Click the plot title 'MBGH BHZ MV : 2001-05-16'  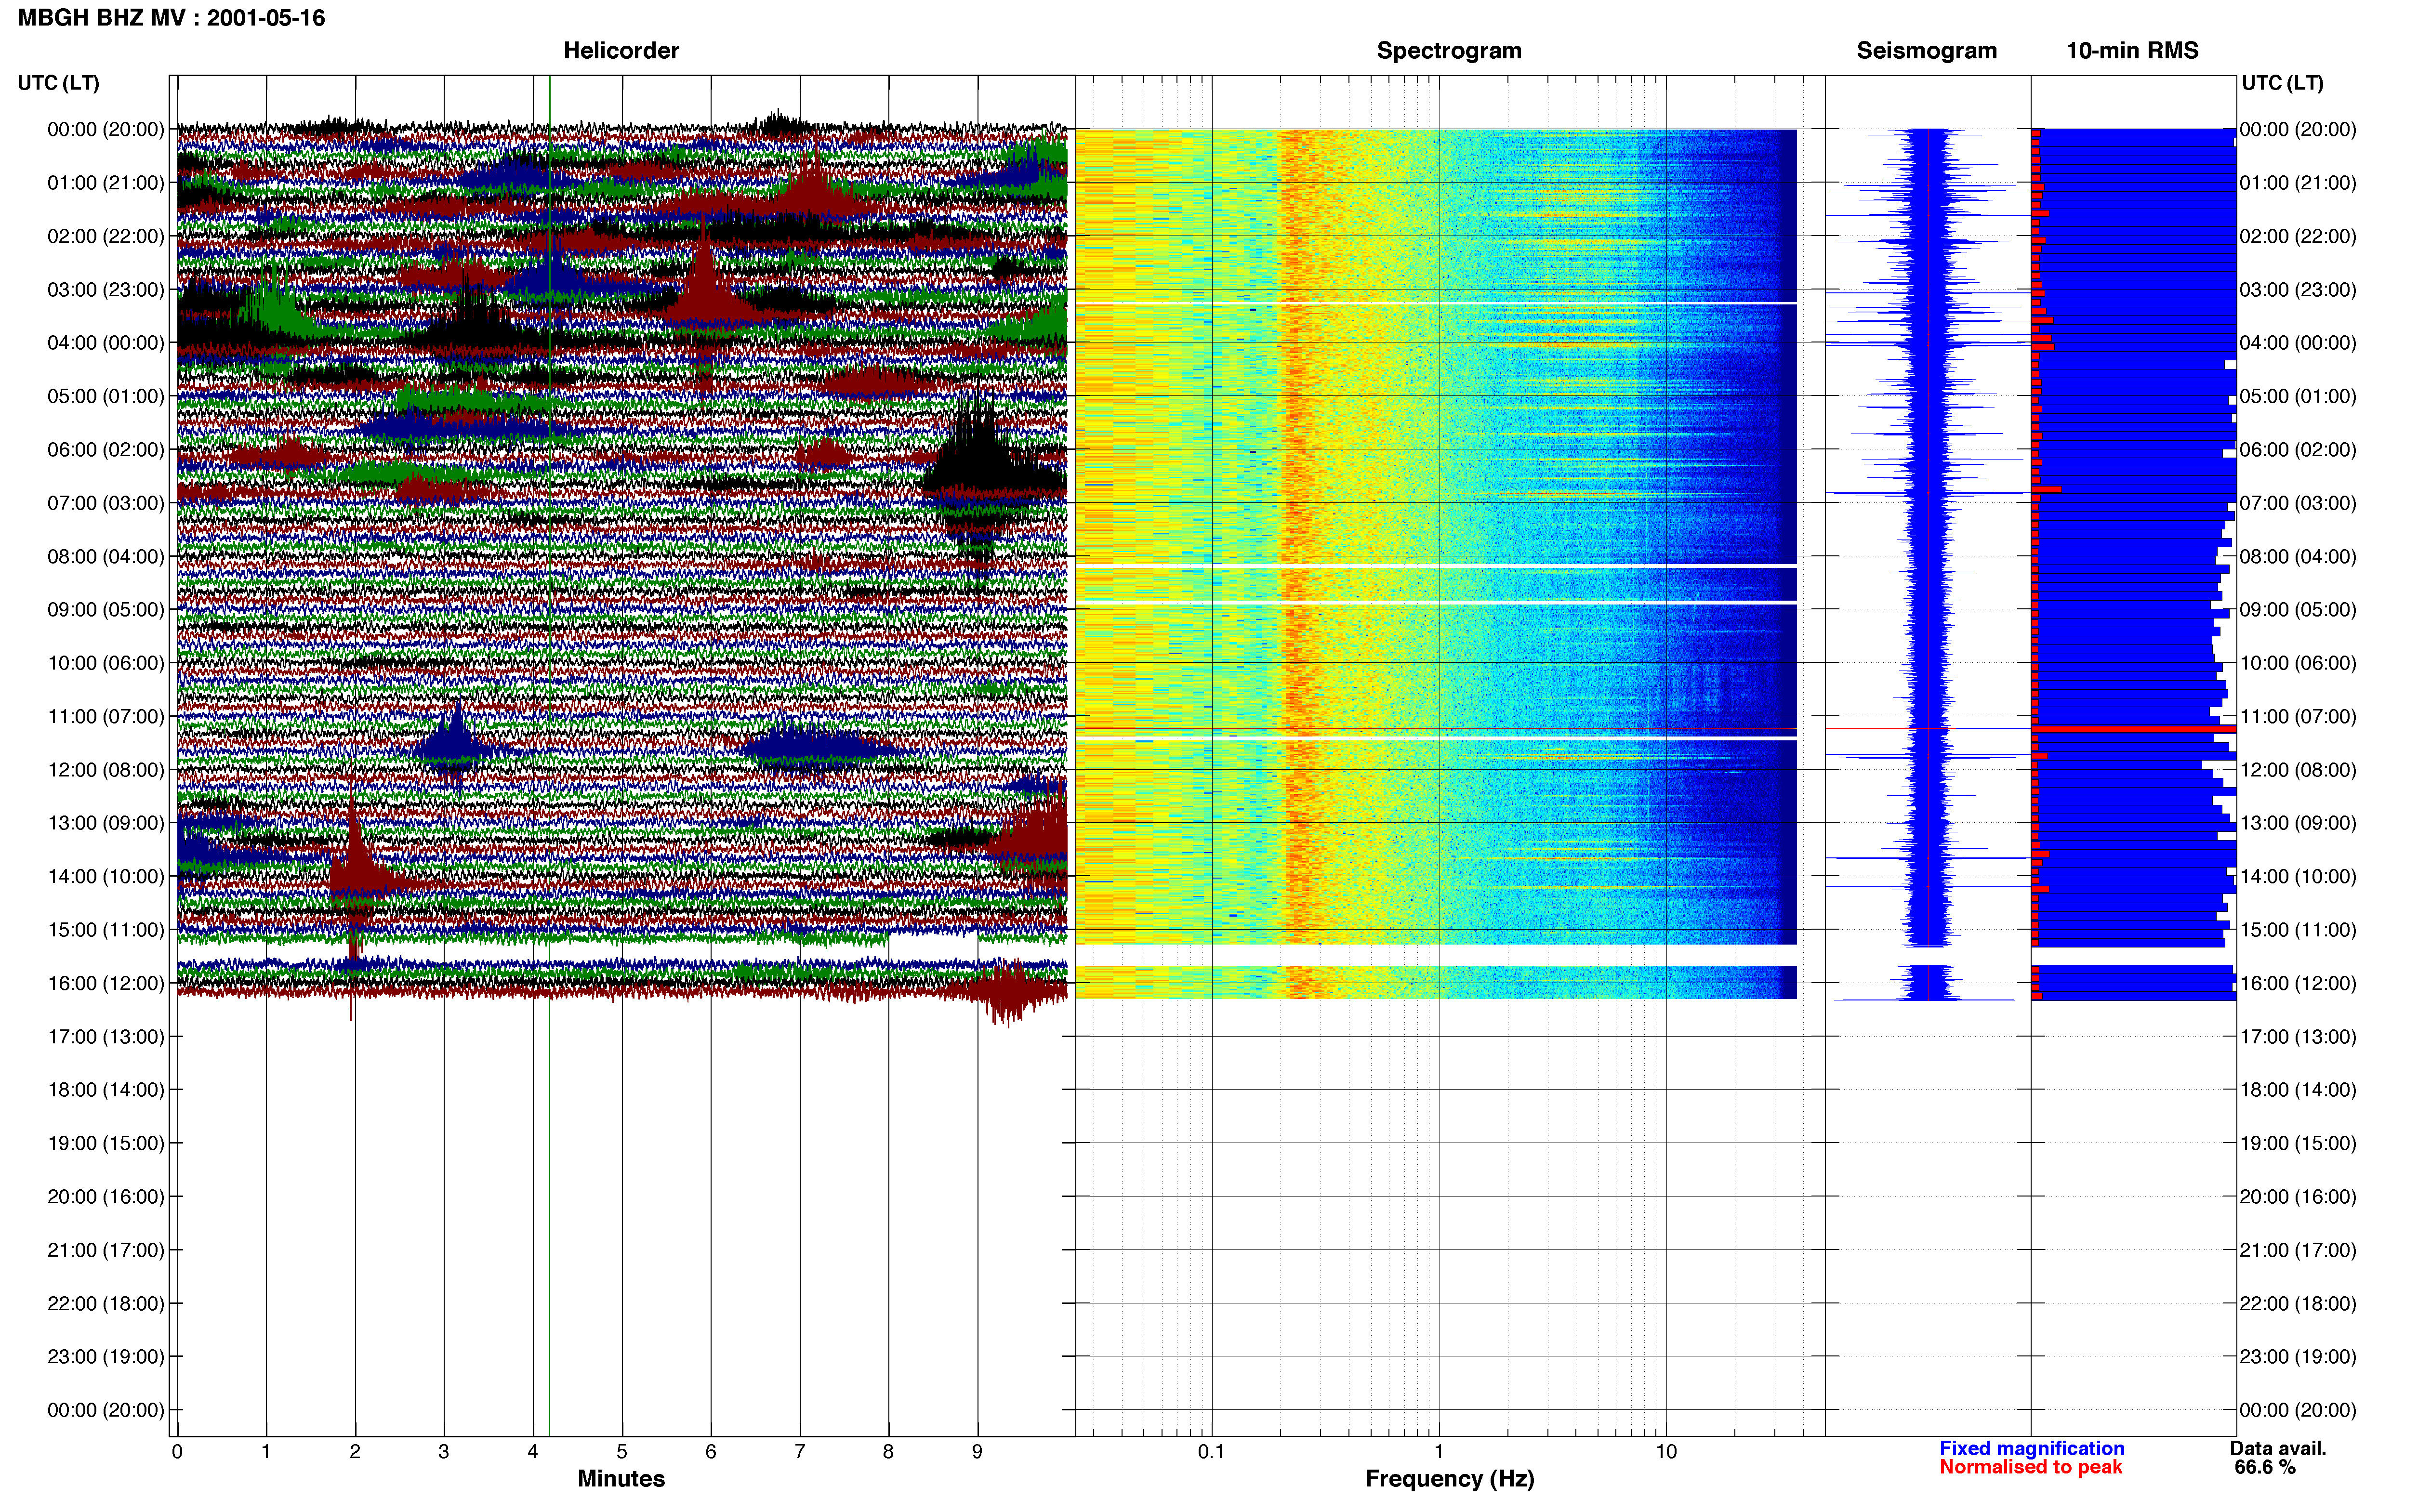[x=171, y=18]
